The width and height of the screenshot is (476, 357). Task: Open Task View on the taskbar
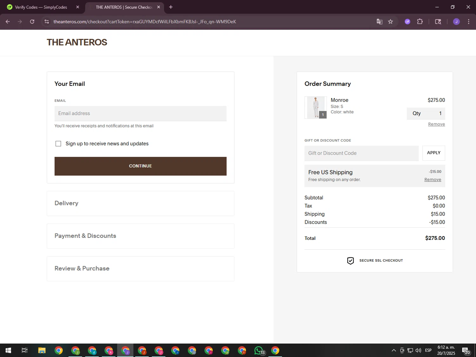tap(24, 350)
